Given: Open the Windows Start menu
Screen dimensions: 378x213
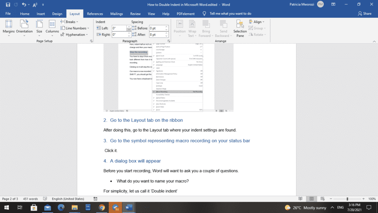Looking at the screenshot, I should pyautogui.click(x=7, y=207).
